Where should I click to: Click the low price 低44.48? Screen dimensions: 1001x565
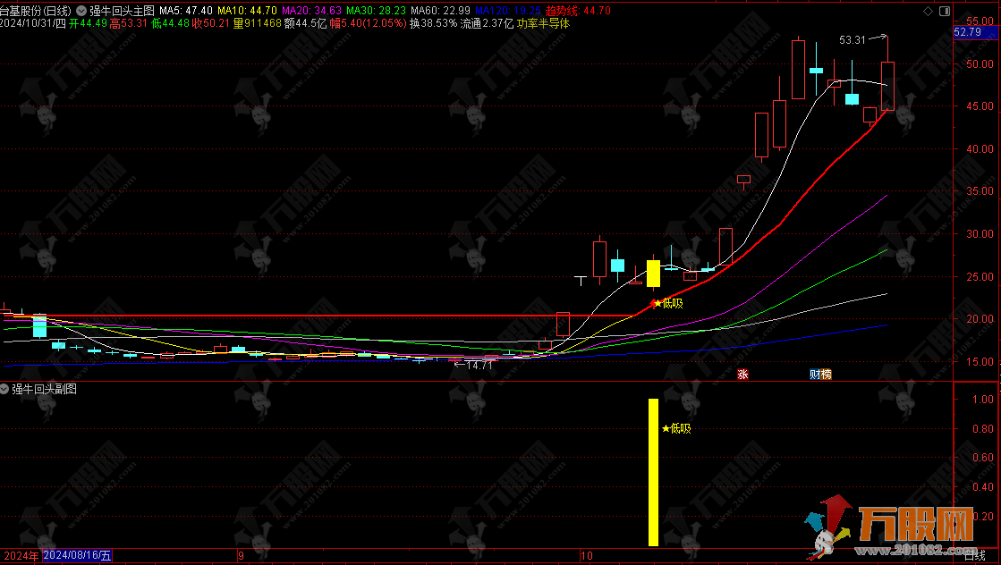171,23
